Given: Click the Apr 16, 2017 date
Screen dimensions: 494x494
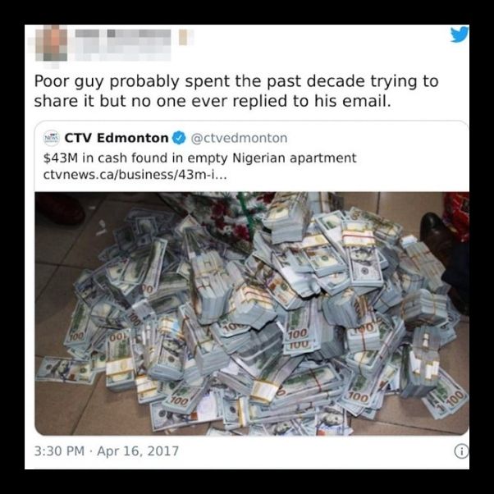Looking at the screenshot, I should 138,451.
